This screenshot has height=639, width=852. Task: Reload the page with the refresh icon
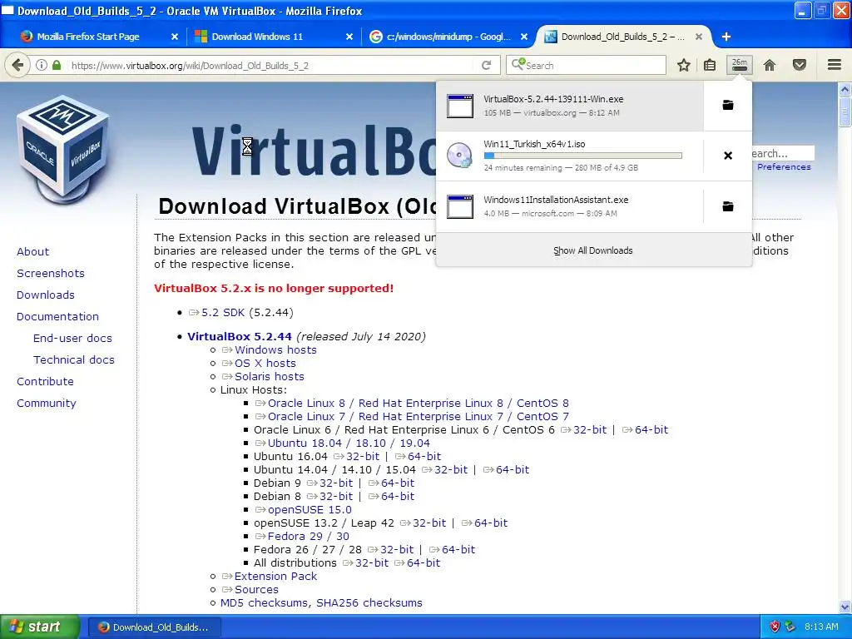click(x=486, y=65)
